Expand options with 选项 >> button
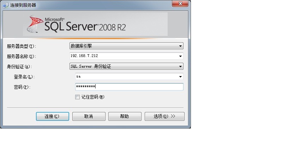289x162 pixels. point(164,117)
